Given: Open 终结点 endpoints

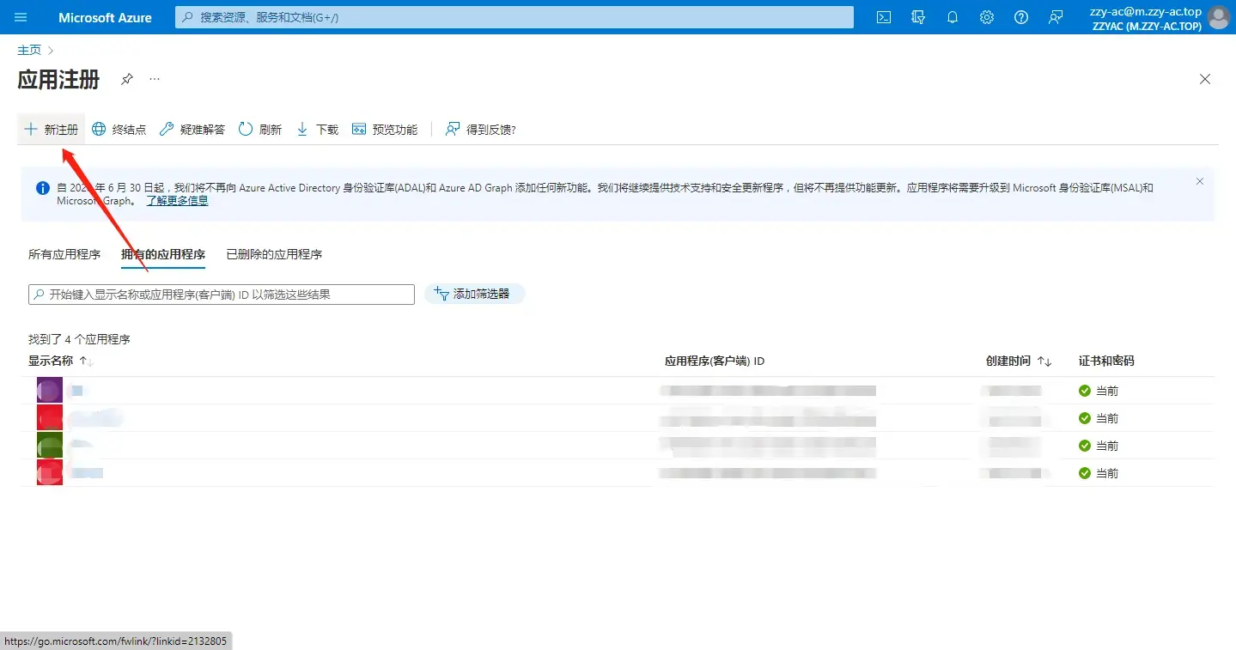Looking at the screenshot, I should tap(119, 130).
